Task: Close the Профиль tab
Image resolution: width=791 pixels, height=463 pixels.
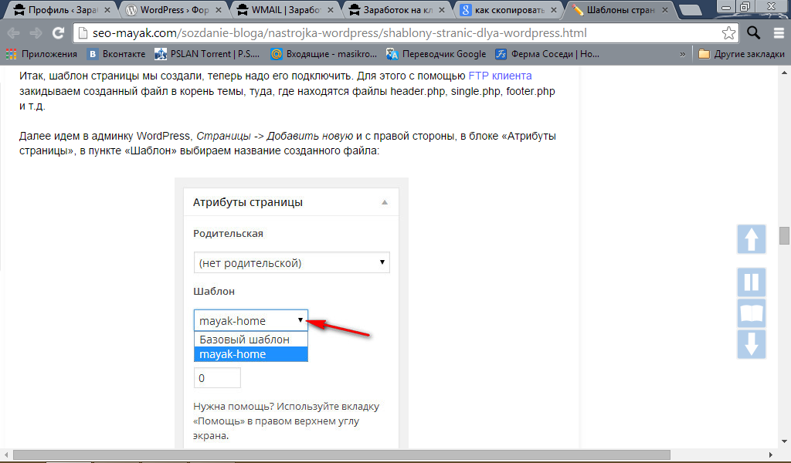Action: [107, 9]
